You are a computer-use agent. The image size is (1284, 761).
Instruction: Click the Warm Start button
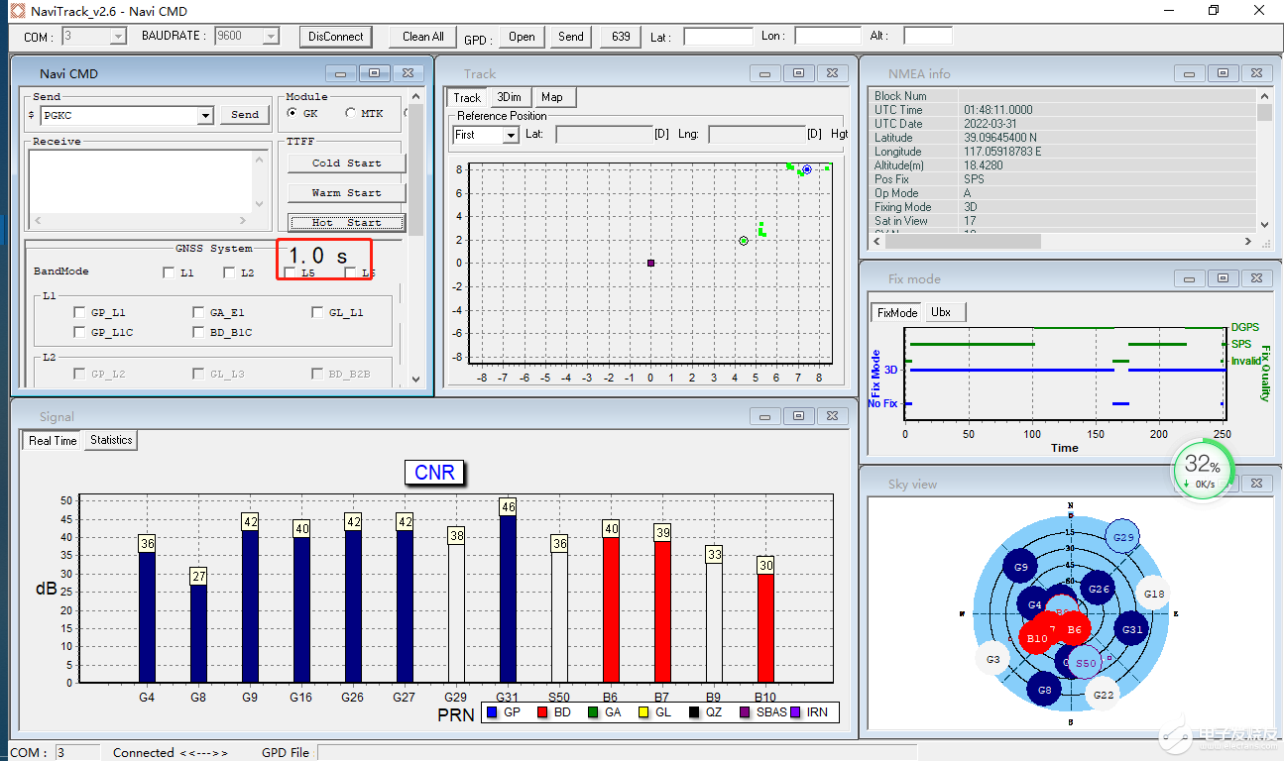(347, 192)
